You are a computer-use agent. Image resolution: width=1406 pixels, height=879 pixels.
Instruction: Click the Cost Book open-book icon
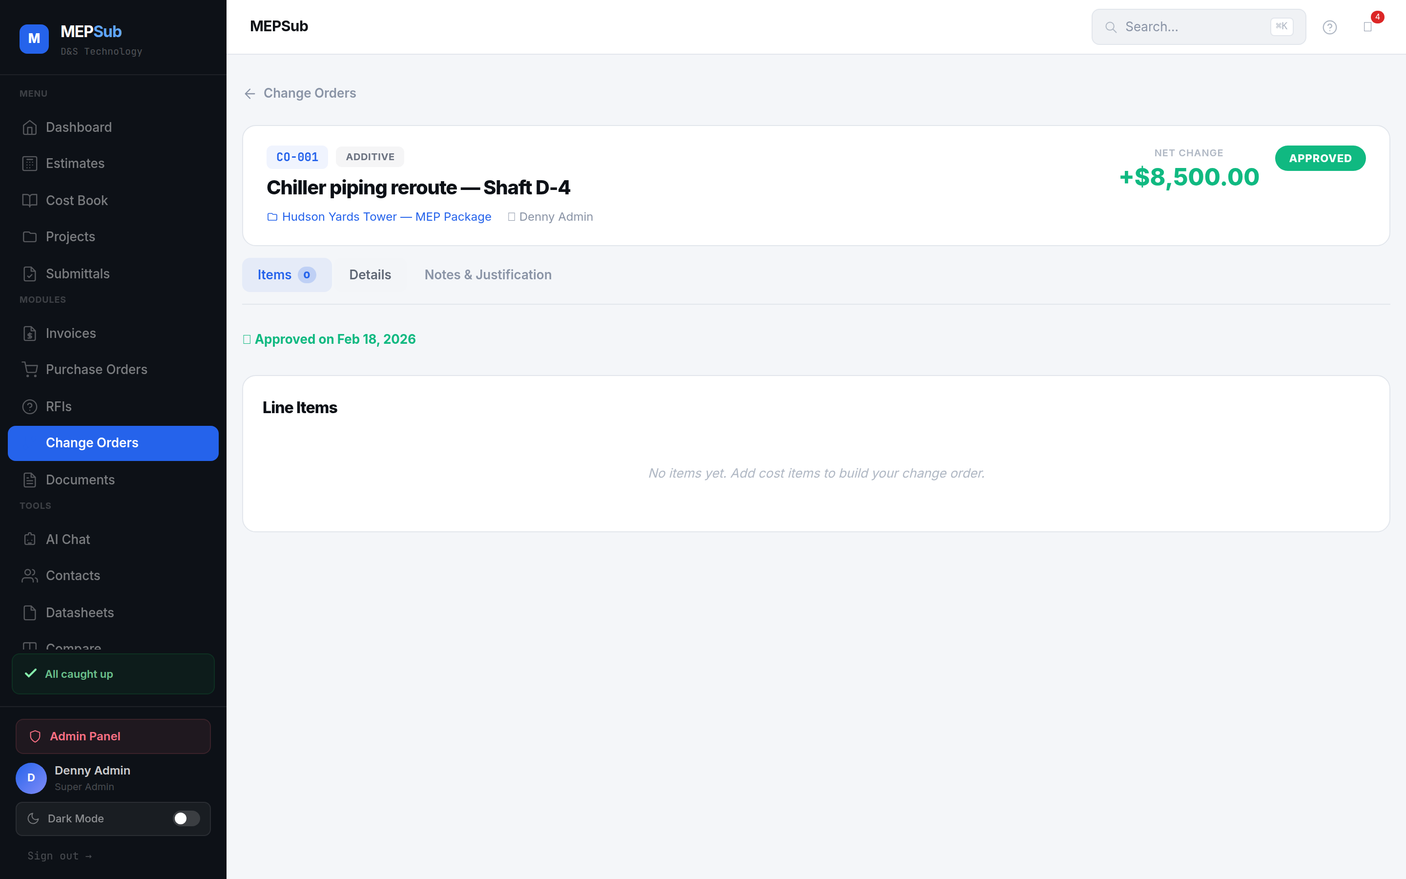click(30, 201)
